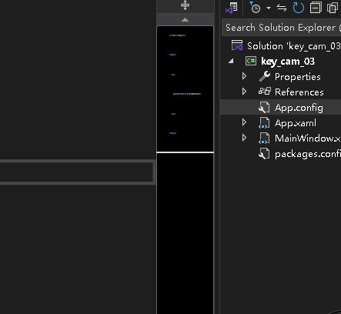Click the Show All Files icon

coord(333,8)
